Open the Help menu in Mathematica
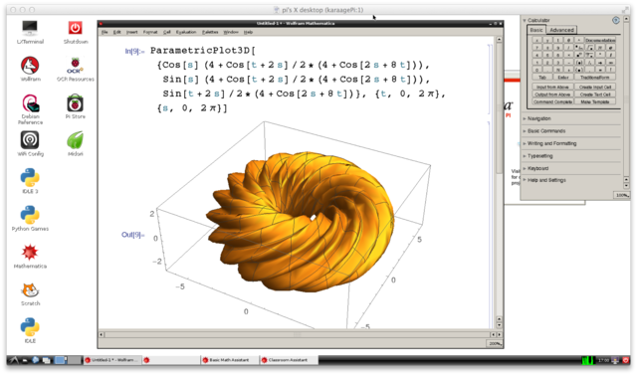Screen dimensions: 637x375 point(248,32)
